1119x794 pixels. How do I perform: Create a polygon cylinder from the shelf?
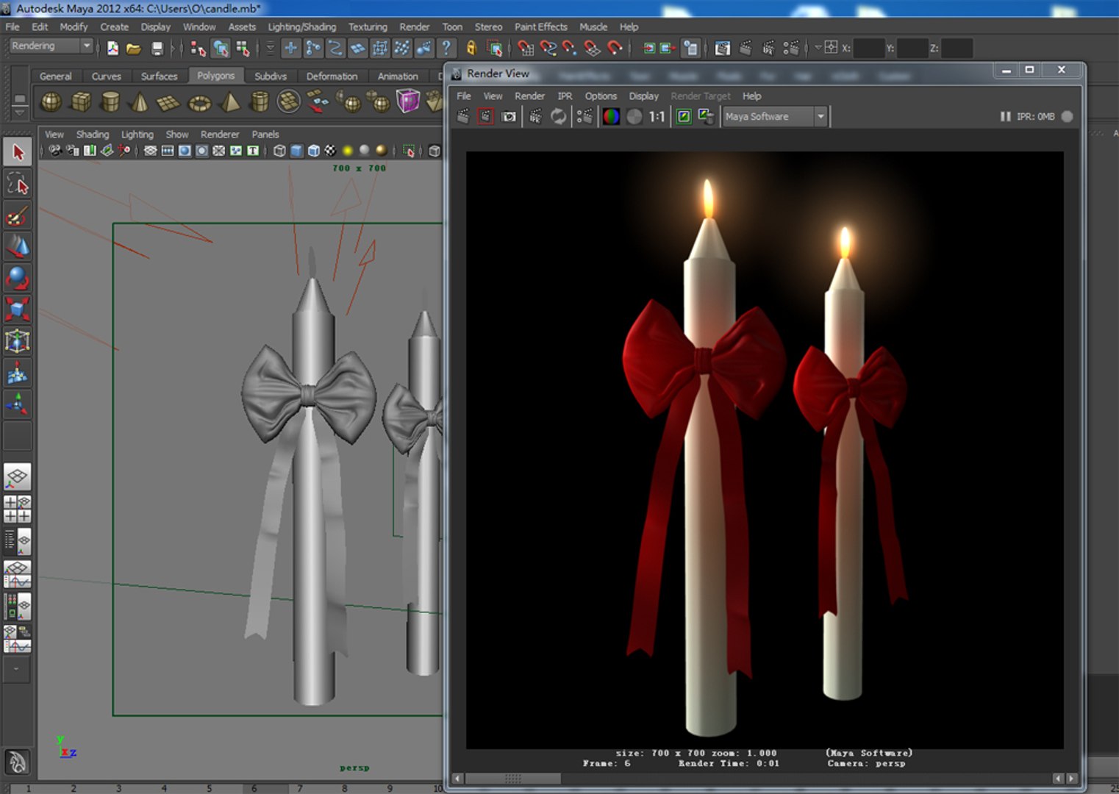(x=110, y=101)
